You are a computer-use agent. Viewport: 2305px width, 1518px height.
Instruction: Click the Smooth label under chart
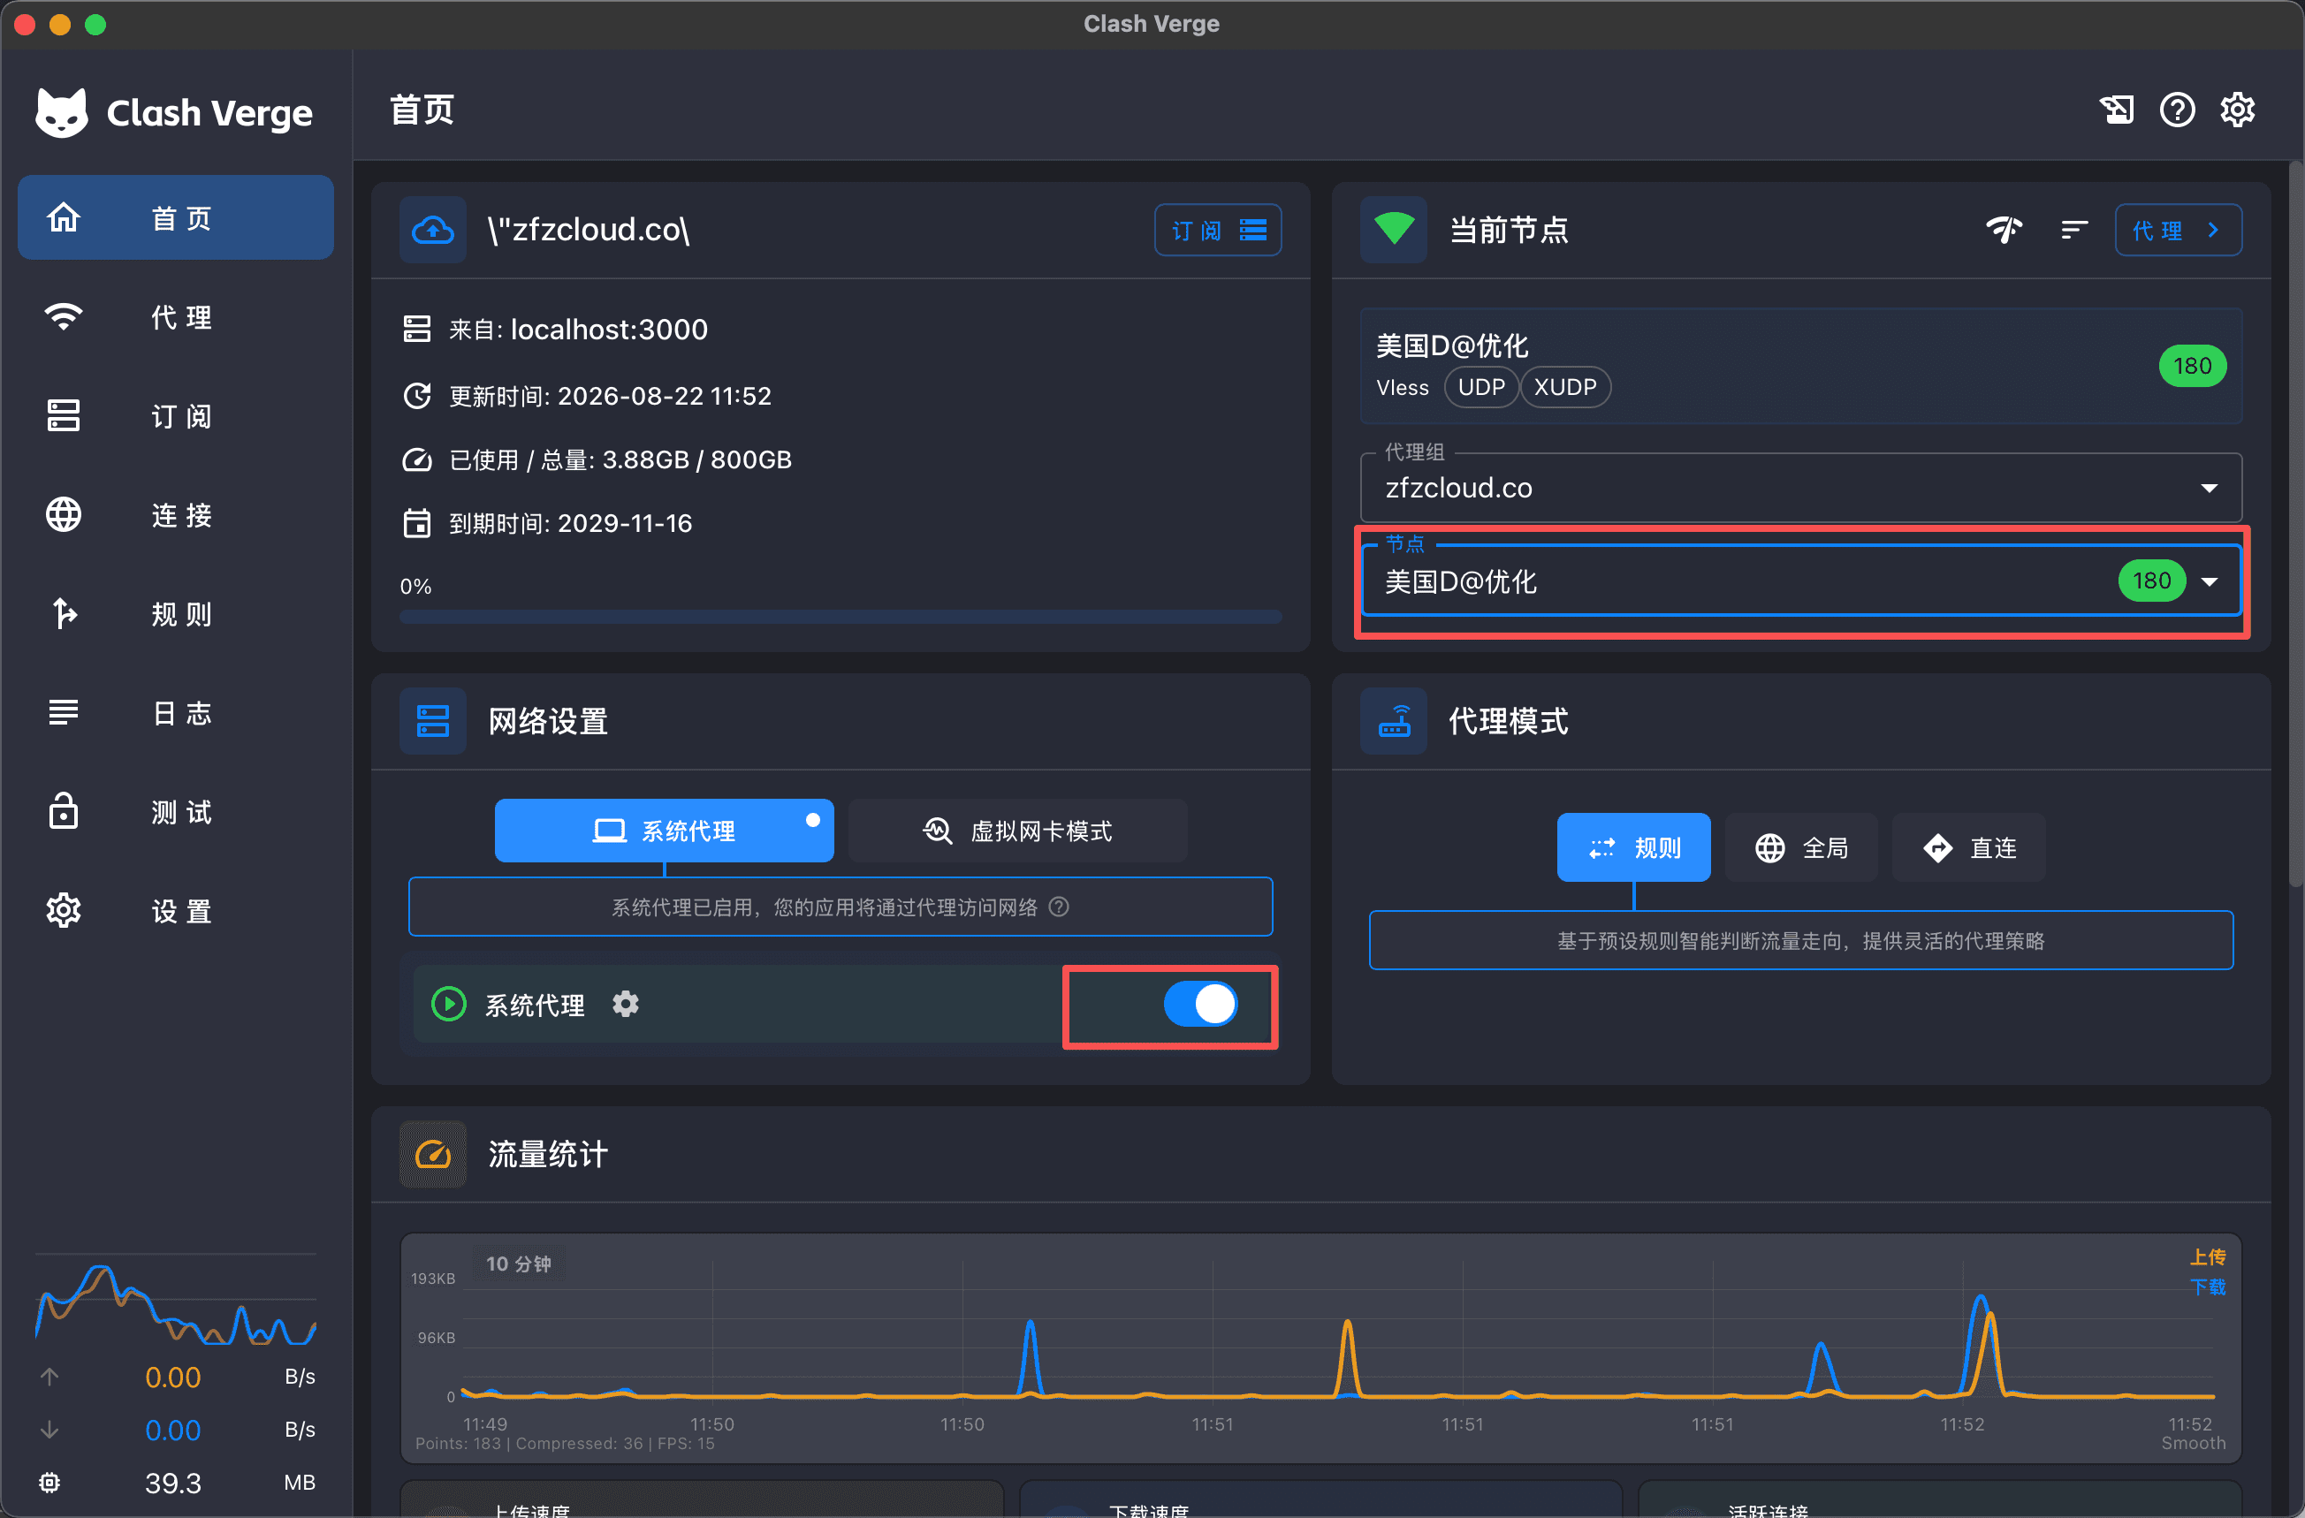coord(2193,1443)
